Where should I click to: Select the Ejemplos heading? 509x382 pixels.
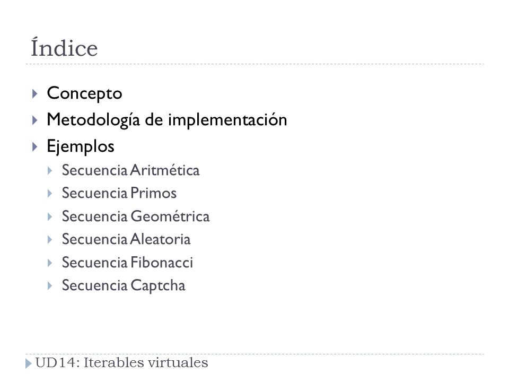tap(81, 146)
